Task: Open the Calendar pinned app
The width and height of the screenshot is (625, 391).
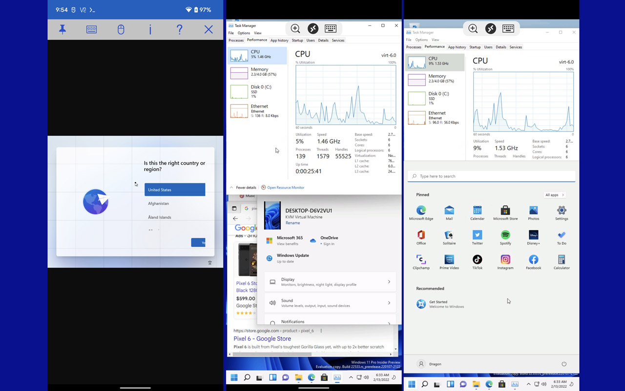Action: [477, 213]
